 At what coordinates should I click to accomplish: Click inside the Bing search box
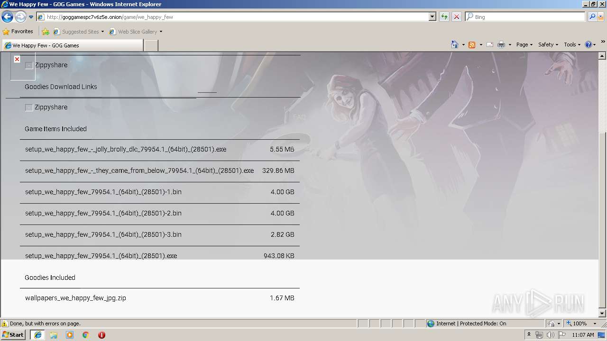[x=525, y=17]
